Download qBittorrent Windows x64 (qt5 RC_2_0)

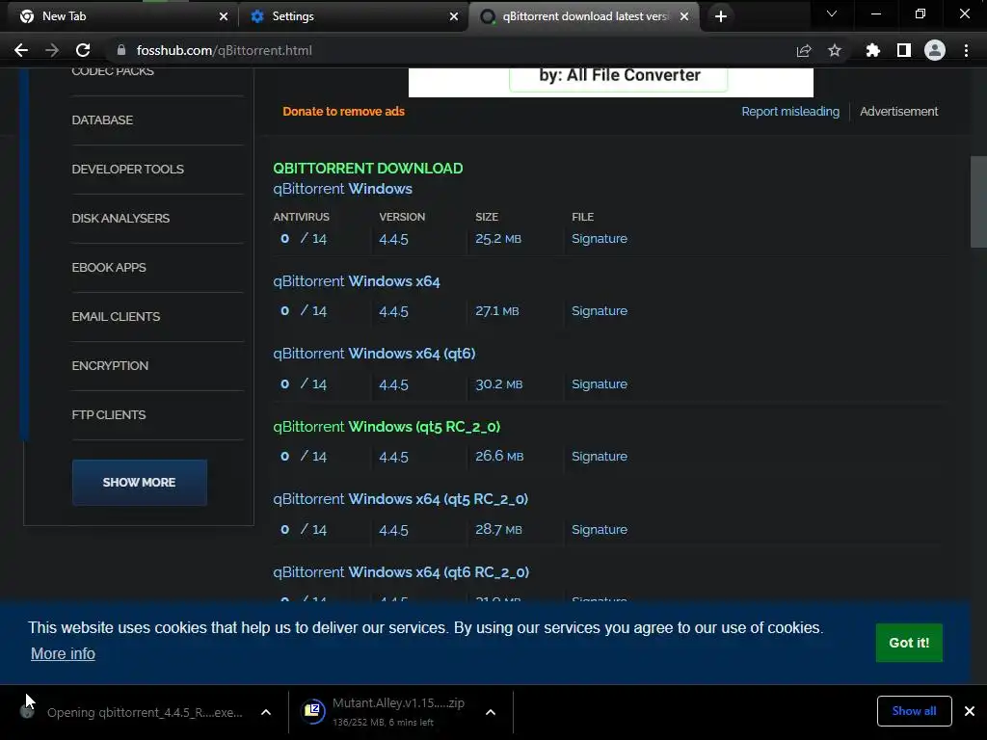(400, 499)
